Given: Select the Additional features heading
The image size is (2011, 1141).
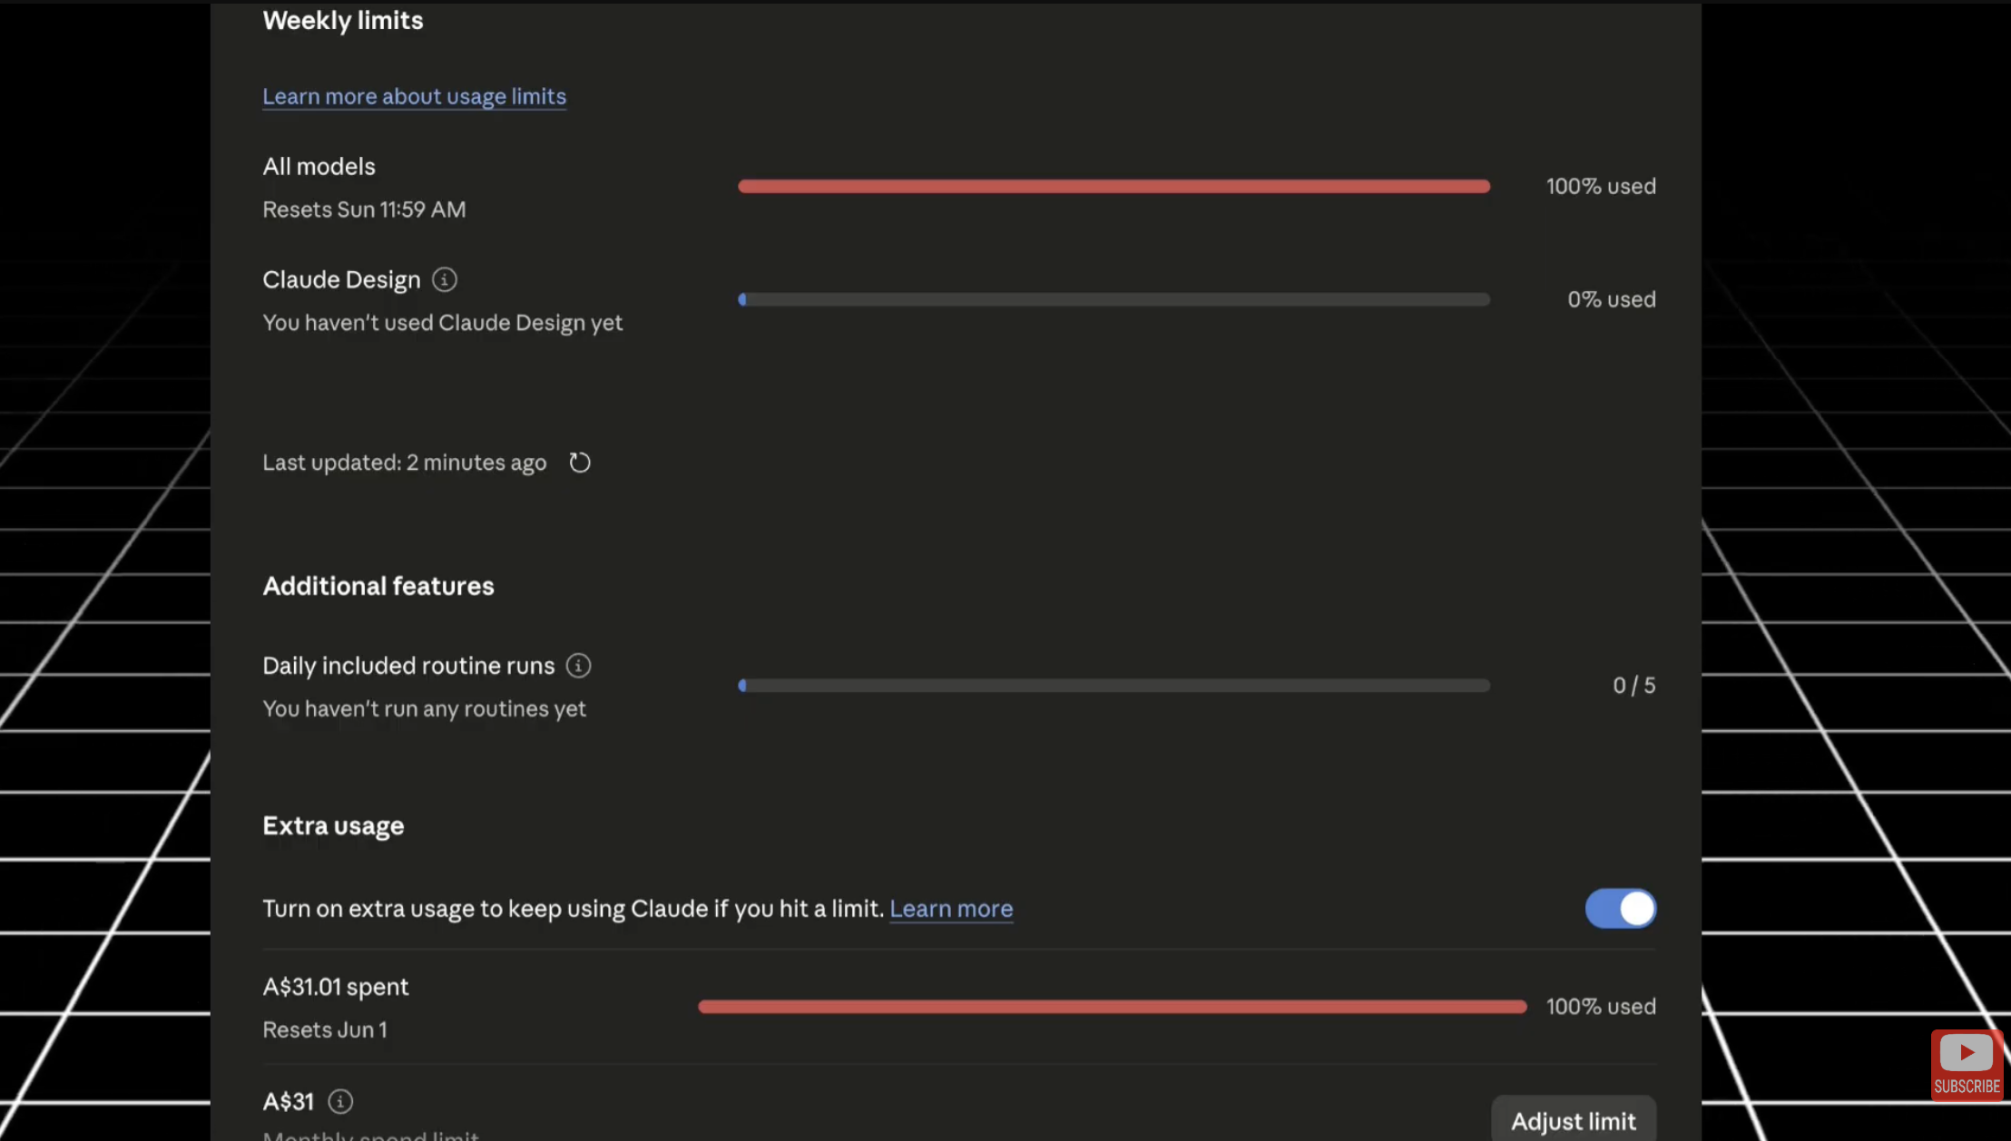Looking at the screenshot, I should [x=378, y=586].
